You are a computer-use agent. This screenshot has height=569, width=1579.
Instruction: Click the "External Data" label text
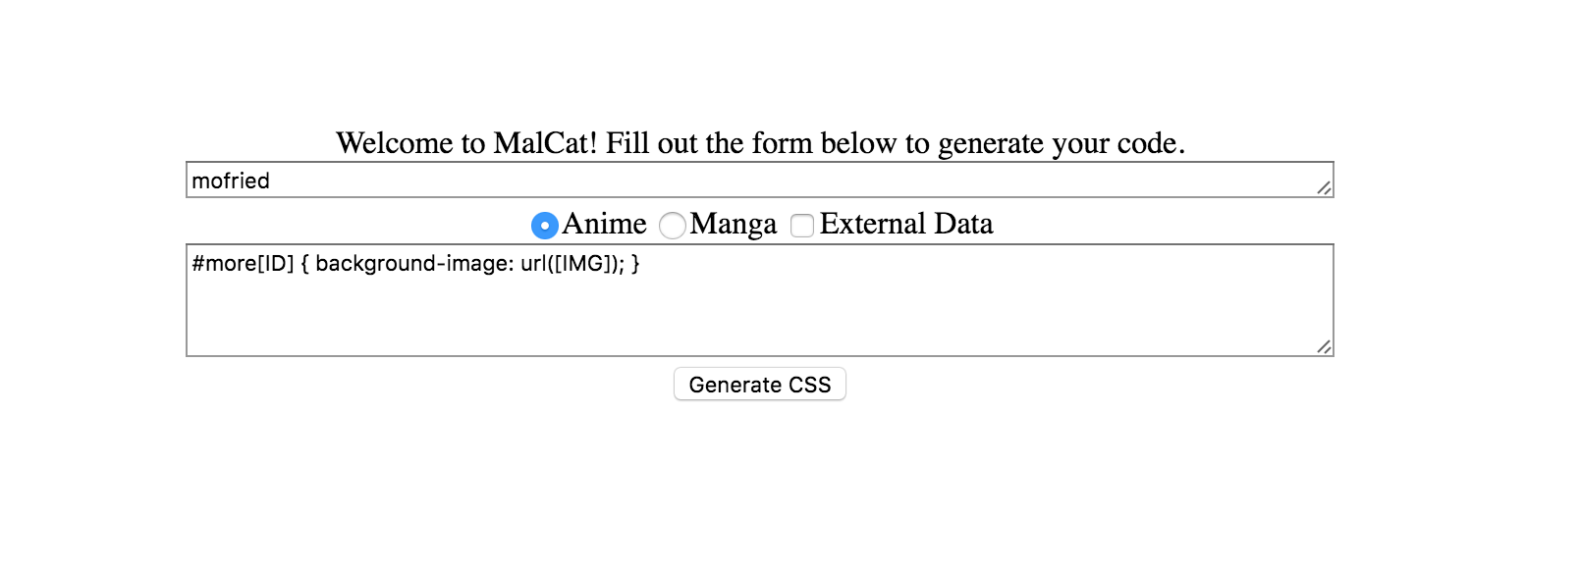905,224
